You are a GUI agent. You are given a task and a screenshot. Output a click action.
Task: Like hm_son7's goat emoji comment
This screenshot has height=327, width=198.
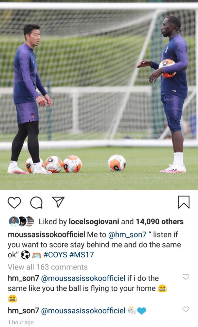pyautogui.click(x=186, y=309)
